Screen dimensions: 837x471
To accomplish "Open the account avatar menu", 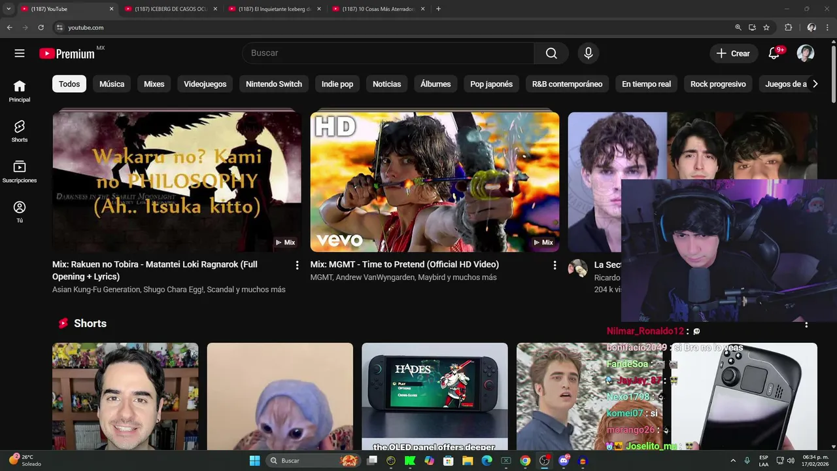I will click(806, 54).
